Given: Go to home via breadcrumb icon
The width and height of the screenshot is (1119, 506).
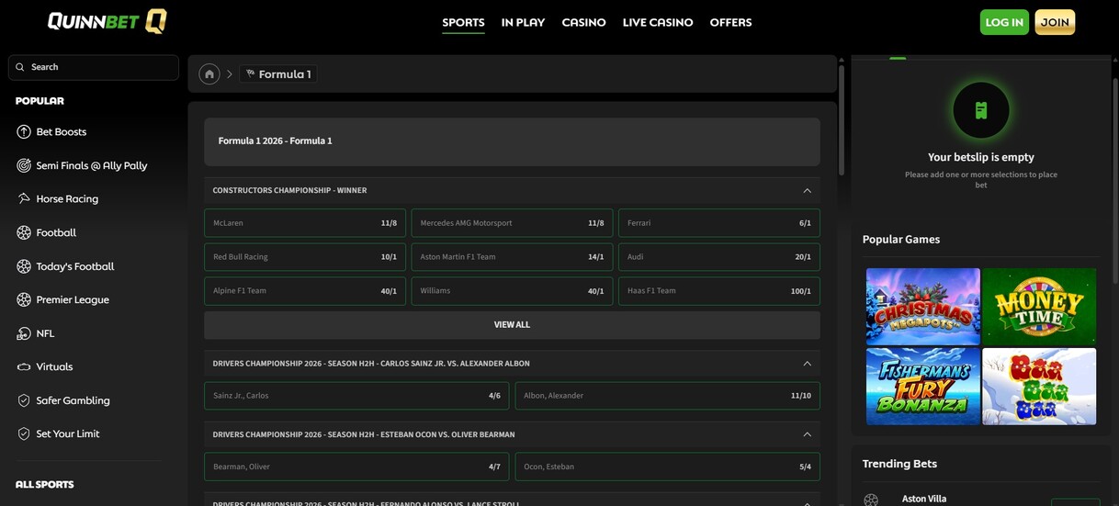Looking at the screenshot, I should tap(209, 74).
